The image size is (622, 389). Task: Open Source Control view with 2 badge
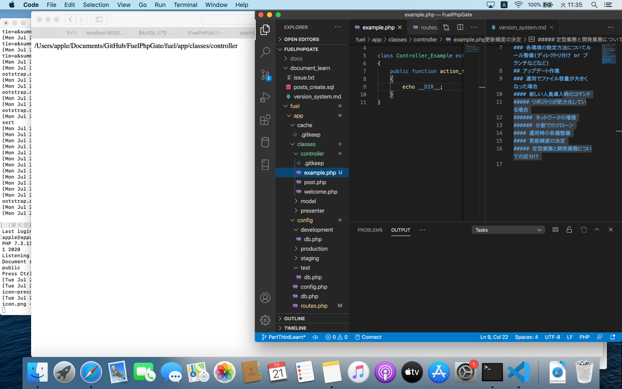(265, 75)
